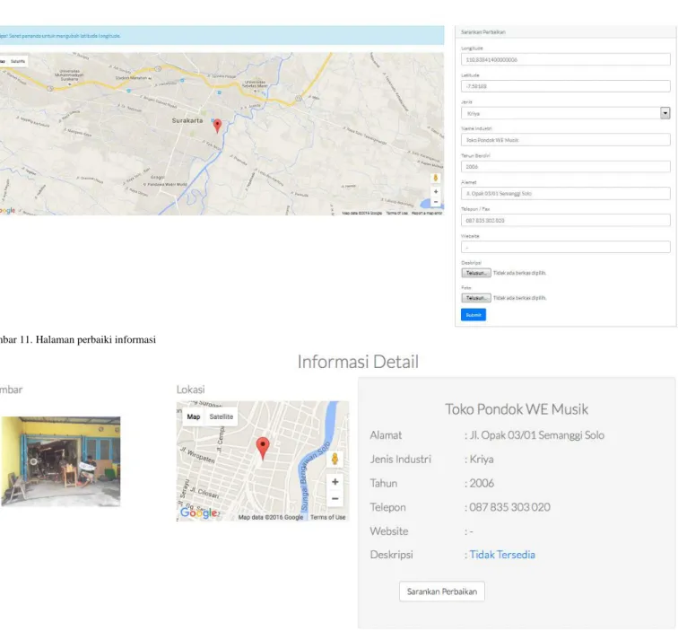Screen dimensions: 678x631
Task: Click the Tahun Berdiri field showing 2006
Action: click(565, 167)
